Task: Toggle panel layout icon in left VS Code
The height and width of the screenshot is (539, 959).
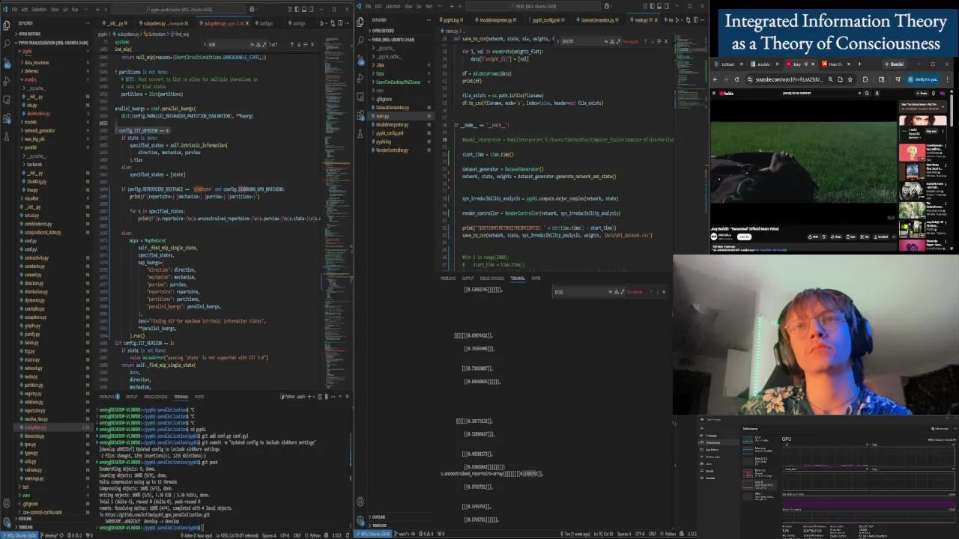Action: (305, 10)
